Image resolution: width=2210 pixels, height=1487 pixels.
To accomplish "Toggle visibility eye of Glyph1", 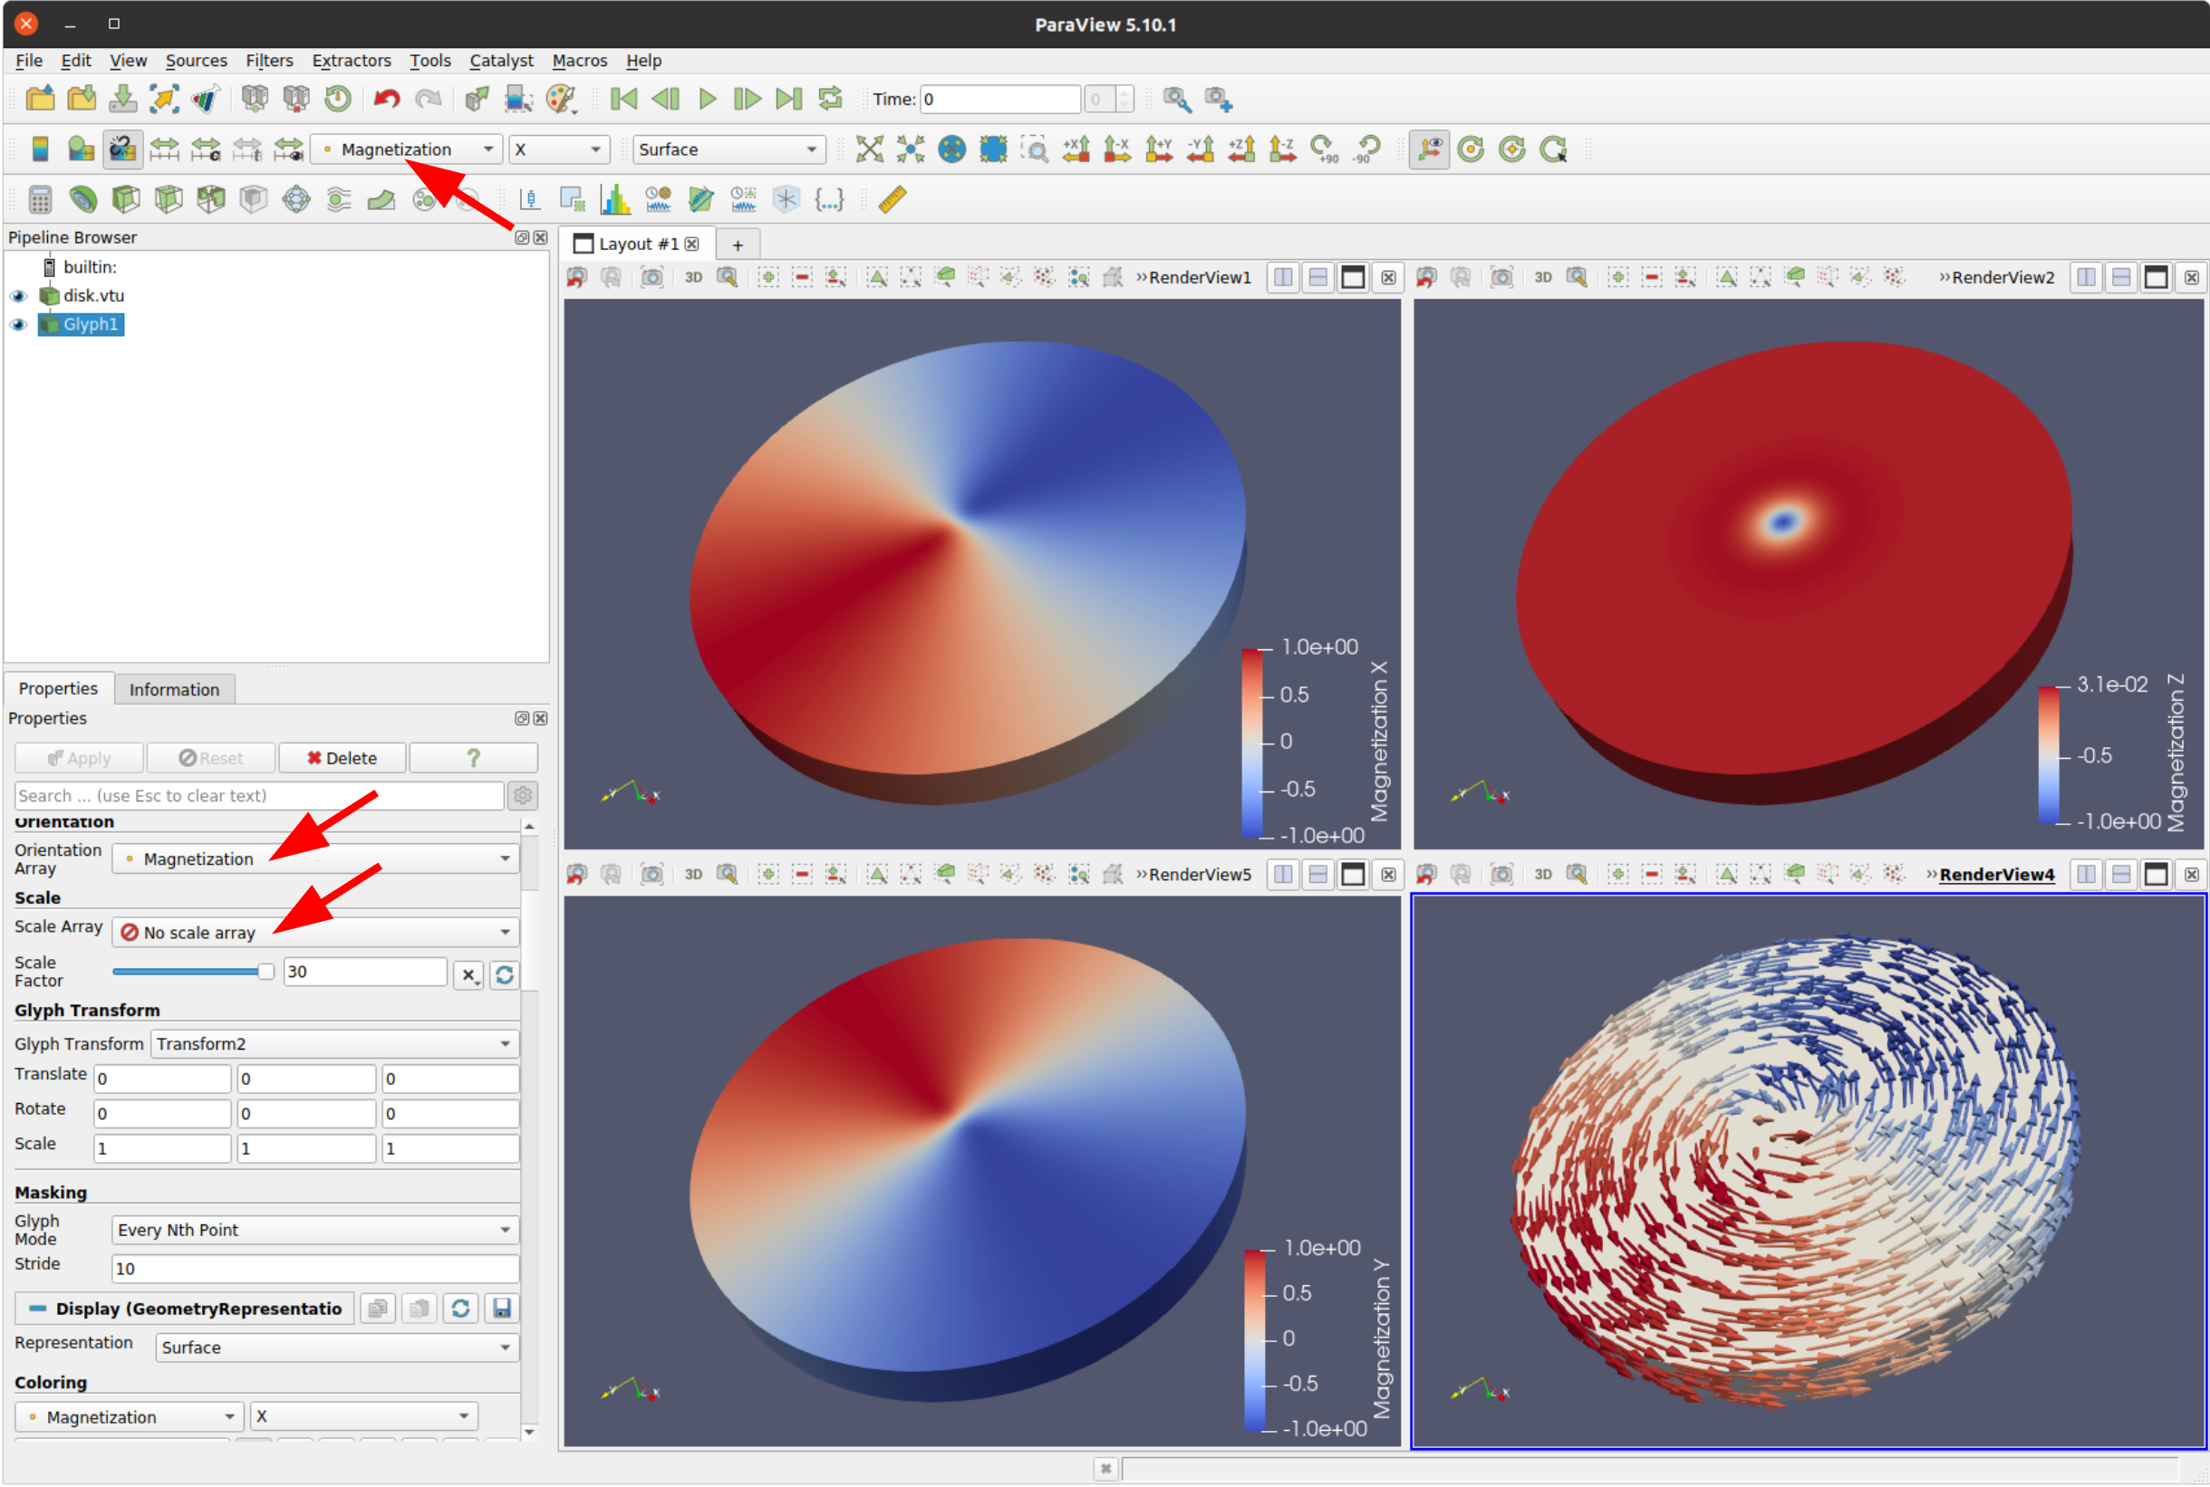I will 18,324.
